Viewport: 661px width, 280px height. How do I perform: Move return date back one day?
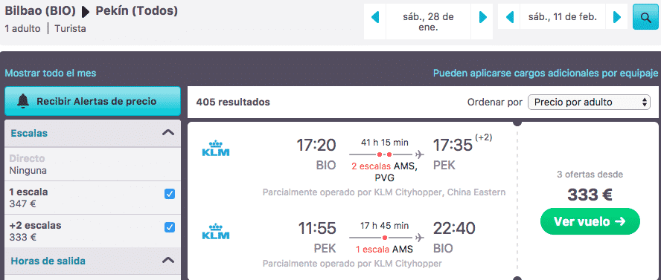(x=509, y=17)
